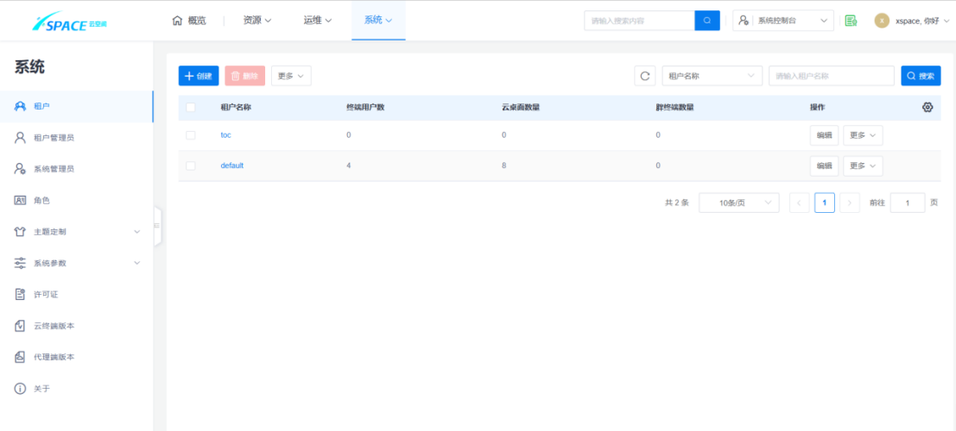This screenshot has width=956, height=431.
Task: Open the 资源 top menu
Action: coord(256,20)
